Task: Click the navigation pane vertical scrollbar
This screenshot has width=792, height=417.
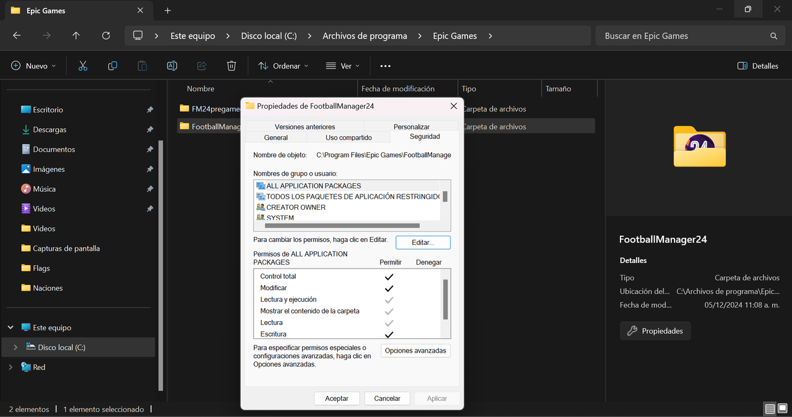Action: [x=161, y=264]
